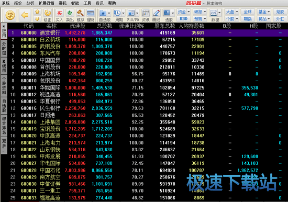Click the BBD button
Screen dimensions: 288x202
click(183, 19)
